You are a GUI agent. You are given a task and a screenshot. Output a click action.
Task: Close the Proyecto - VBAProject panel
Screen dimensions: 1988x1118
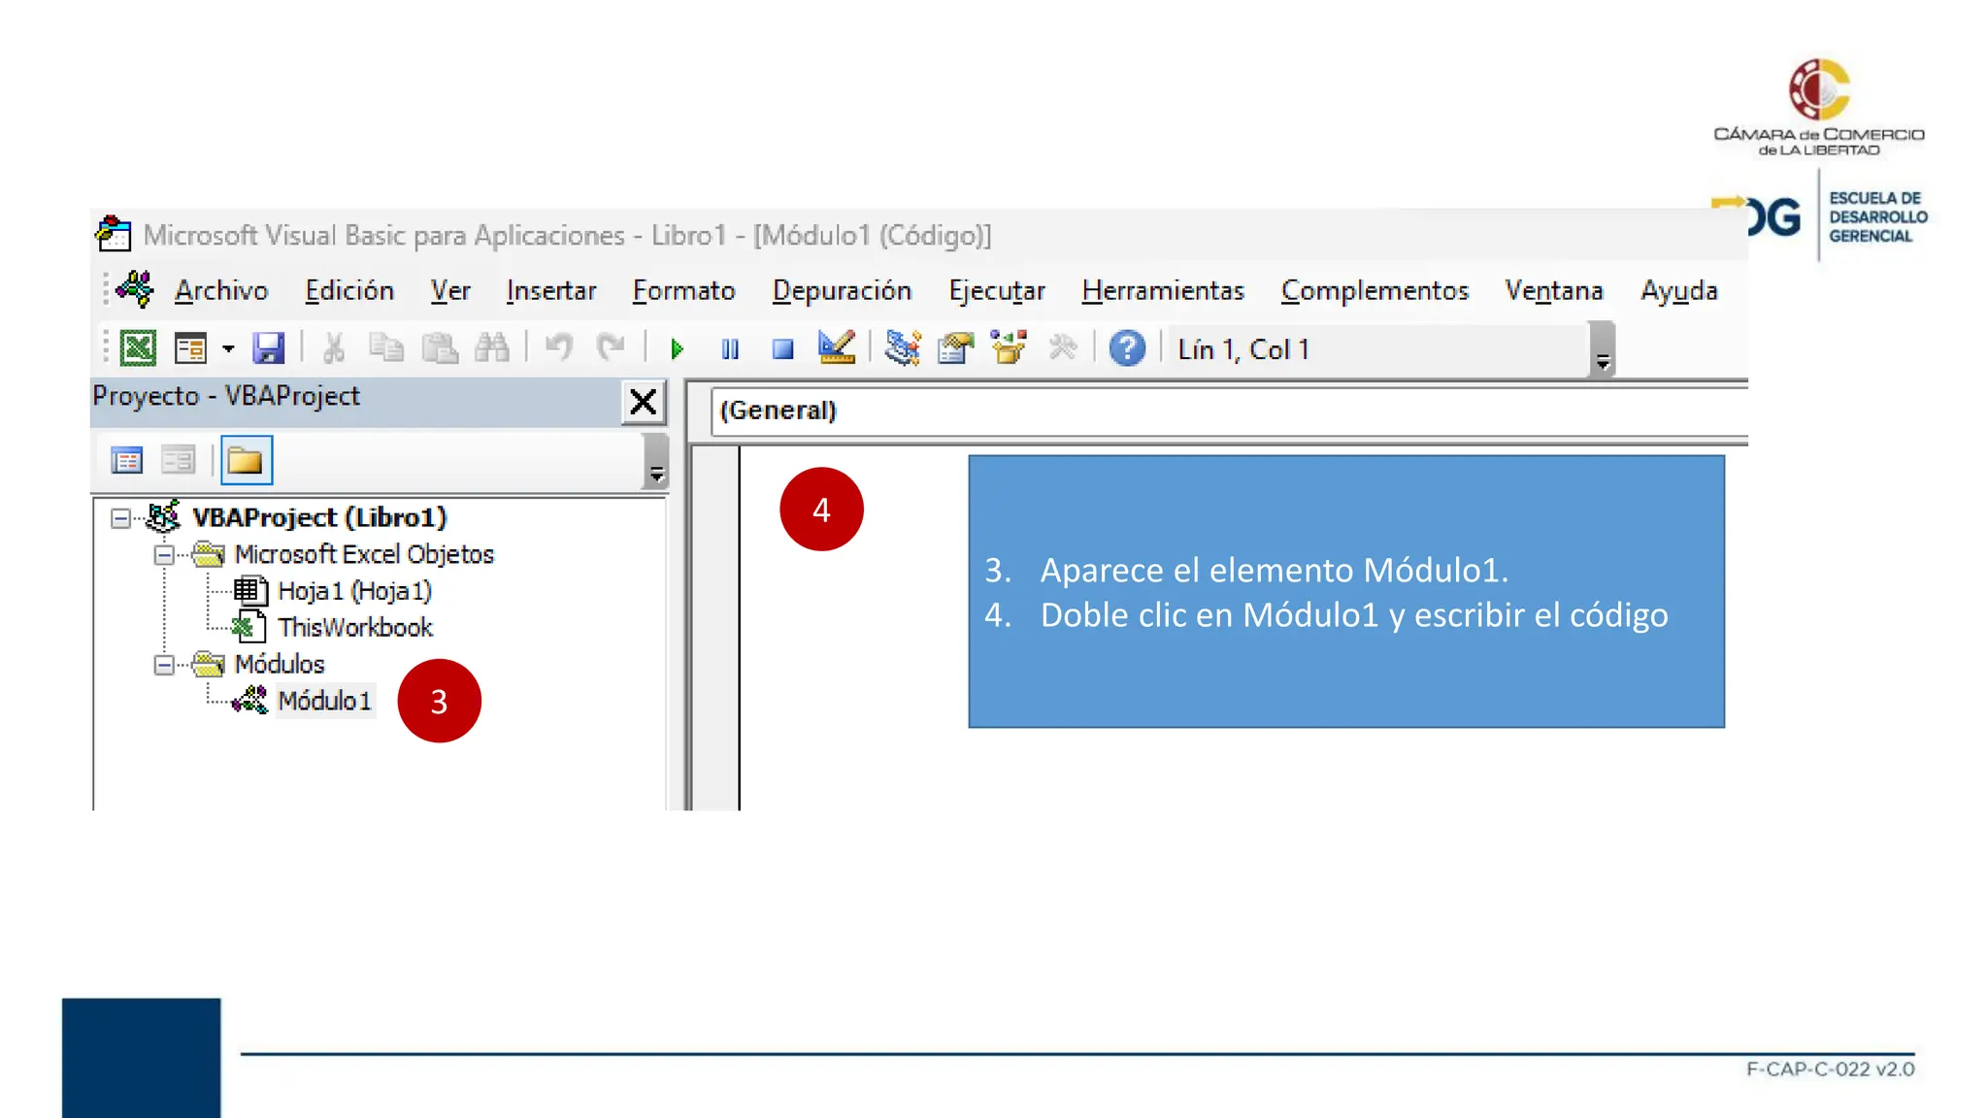643,402
